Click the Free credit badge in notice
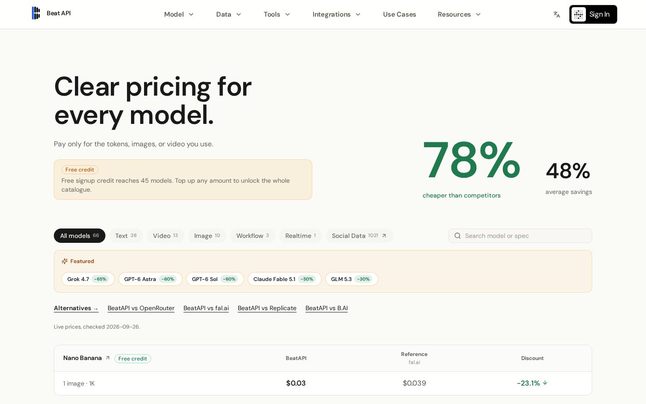646x404 pixels. point(80,170)
